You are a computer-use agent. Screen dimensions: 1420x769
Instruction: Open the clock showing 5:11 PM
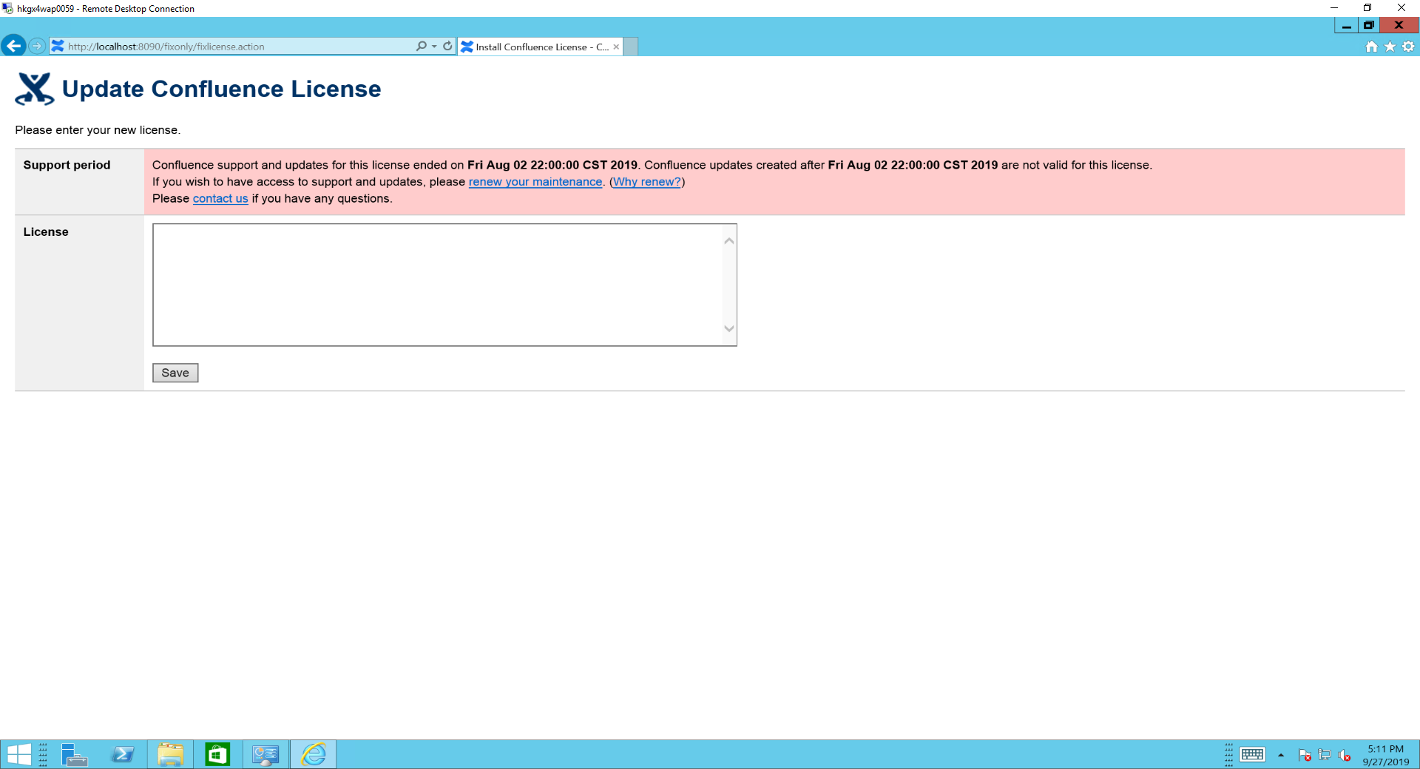1386,755
